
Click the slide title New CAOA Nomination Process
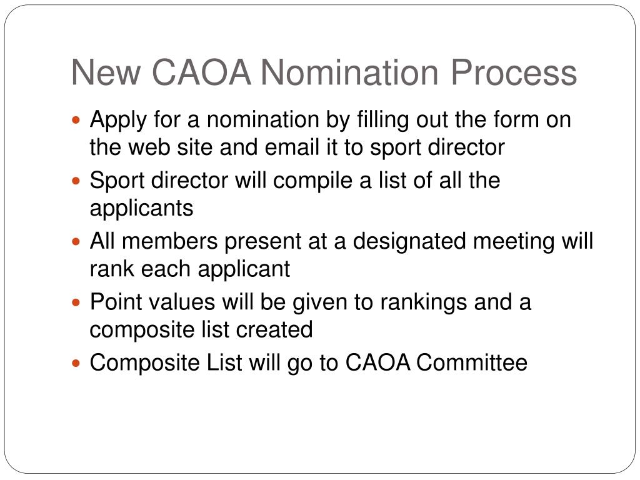click(x=324, y=72)
